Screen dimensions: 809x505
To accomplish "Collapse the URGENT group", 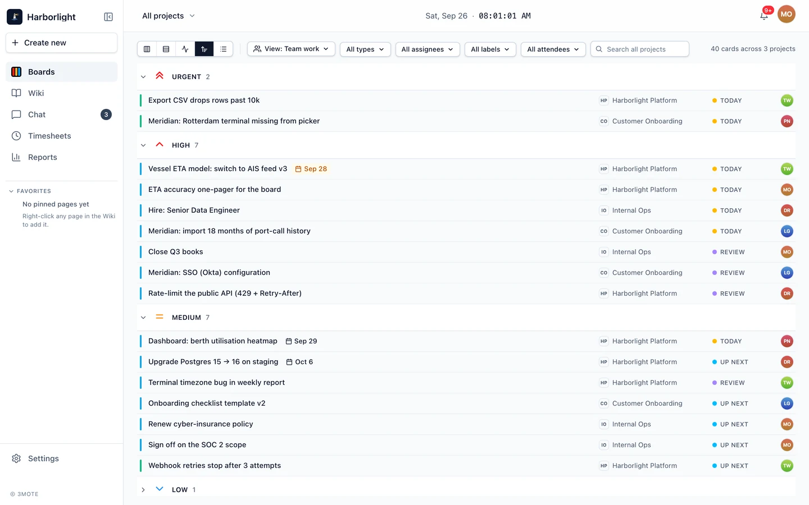I will (x=143, y=77).
